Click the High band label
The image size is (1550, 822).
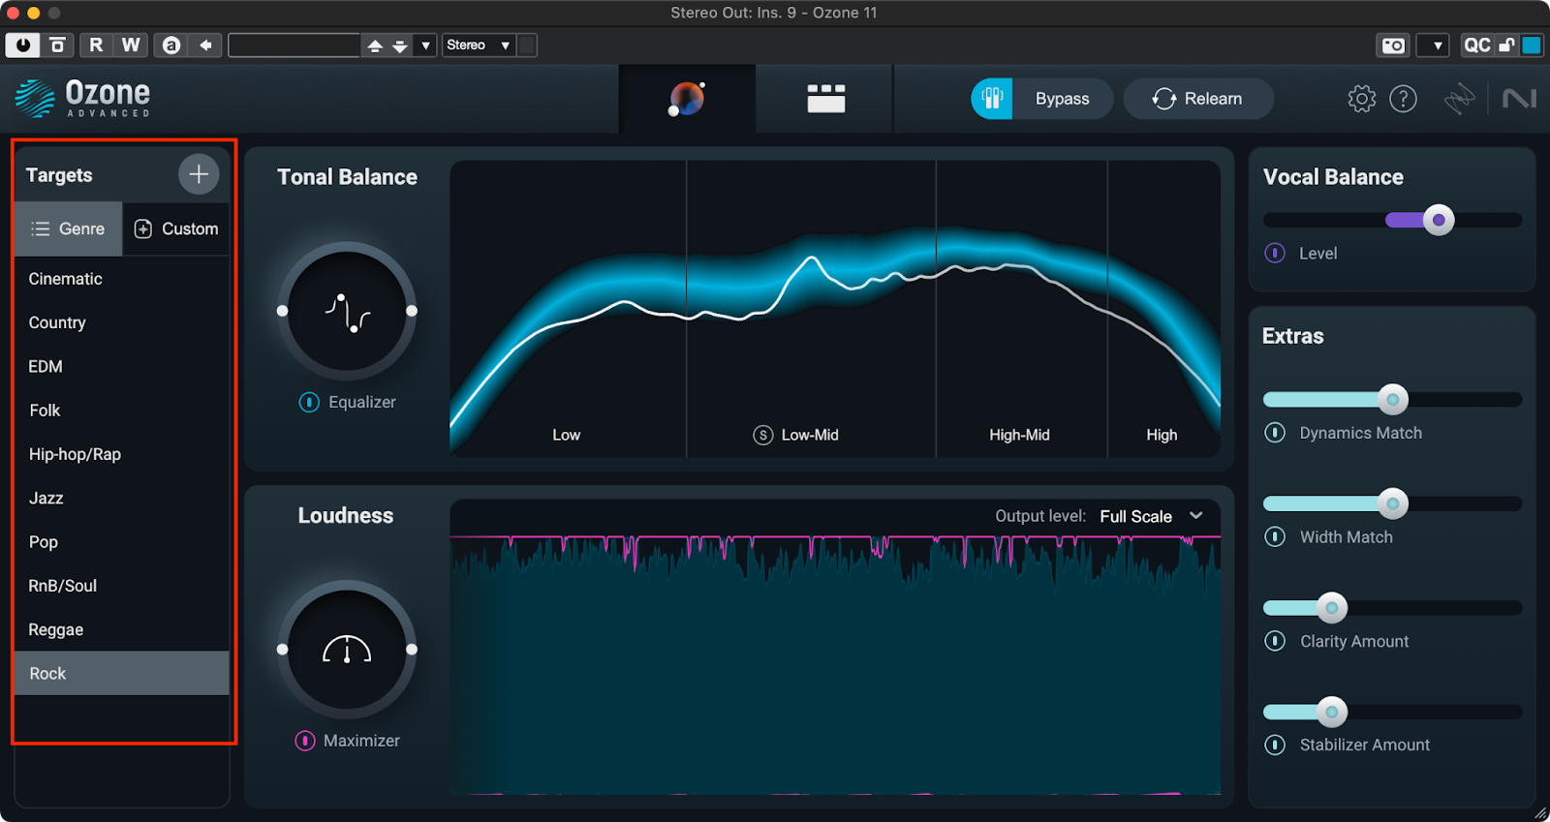1162,435
